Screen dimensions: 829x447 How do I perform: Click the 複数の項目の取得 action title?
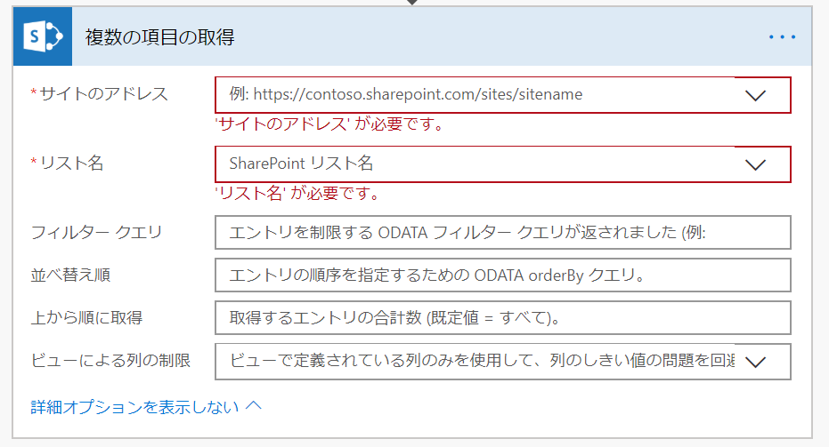159,37
